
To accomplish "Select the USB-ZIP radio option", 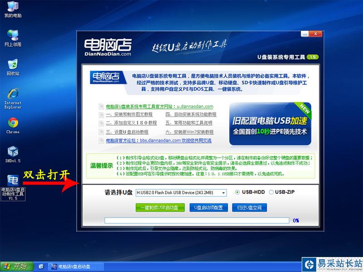I will click(x=271, y=192).
